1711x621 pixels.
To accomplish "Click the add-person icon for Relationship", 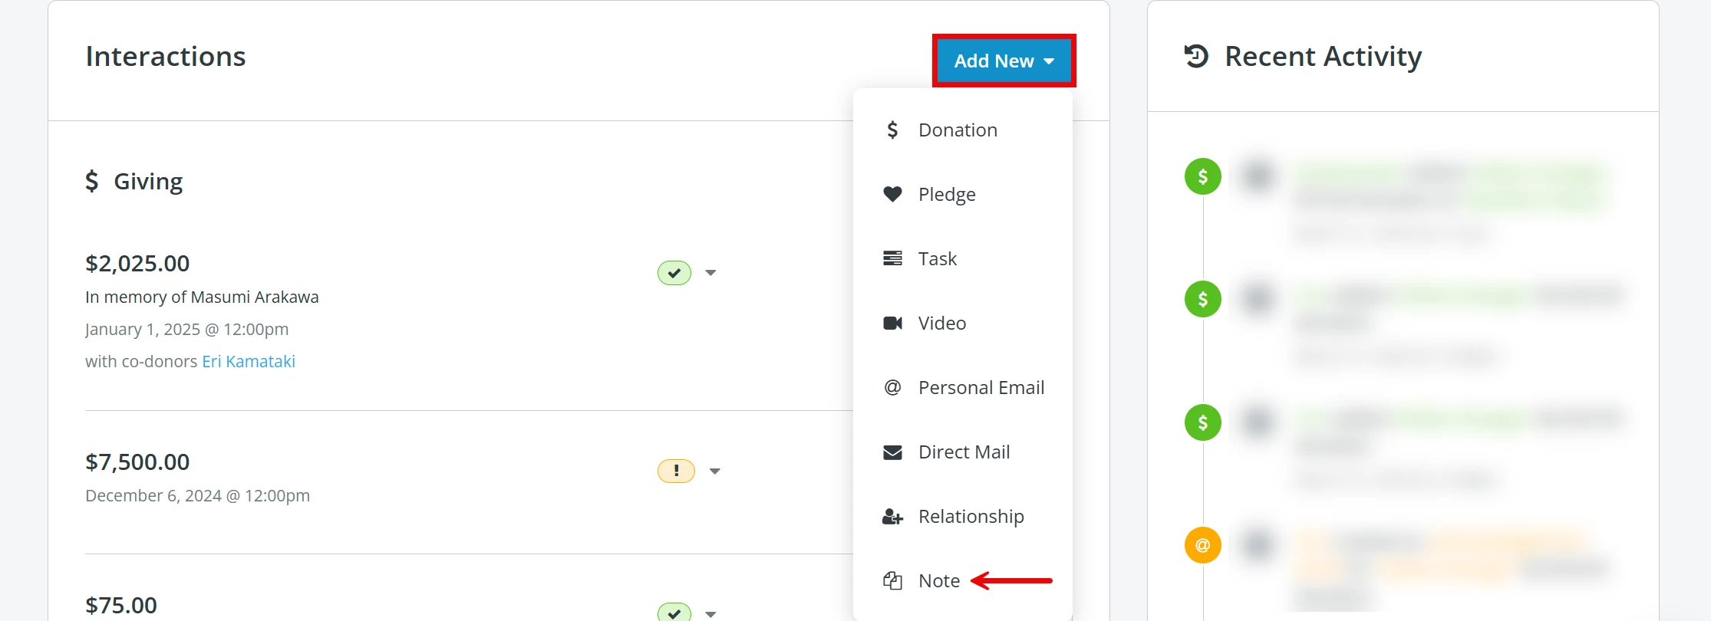I will (892, 517).
